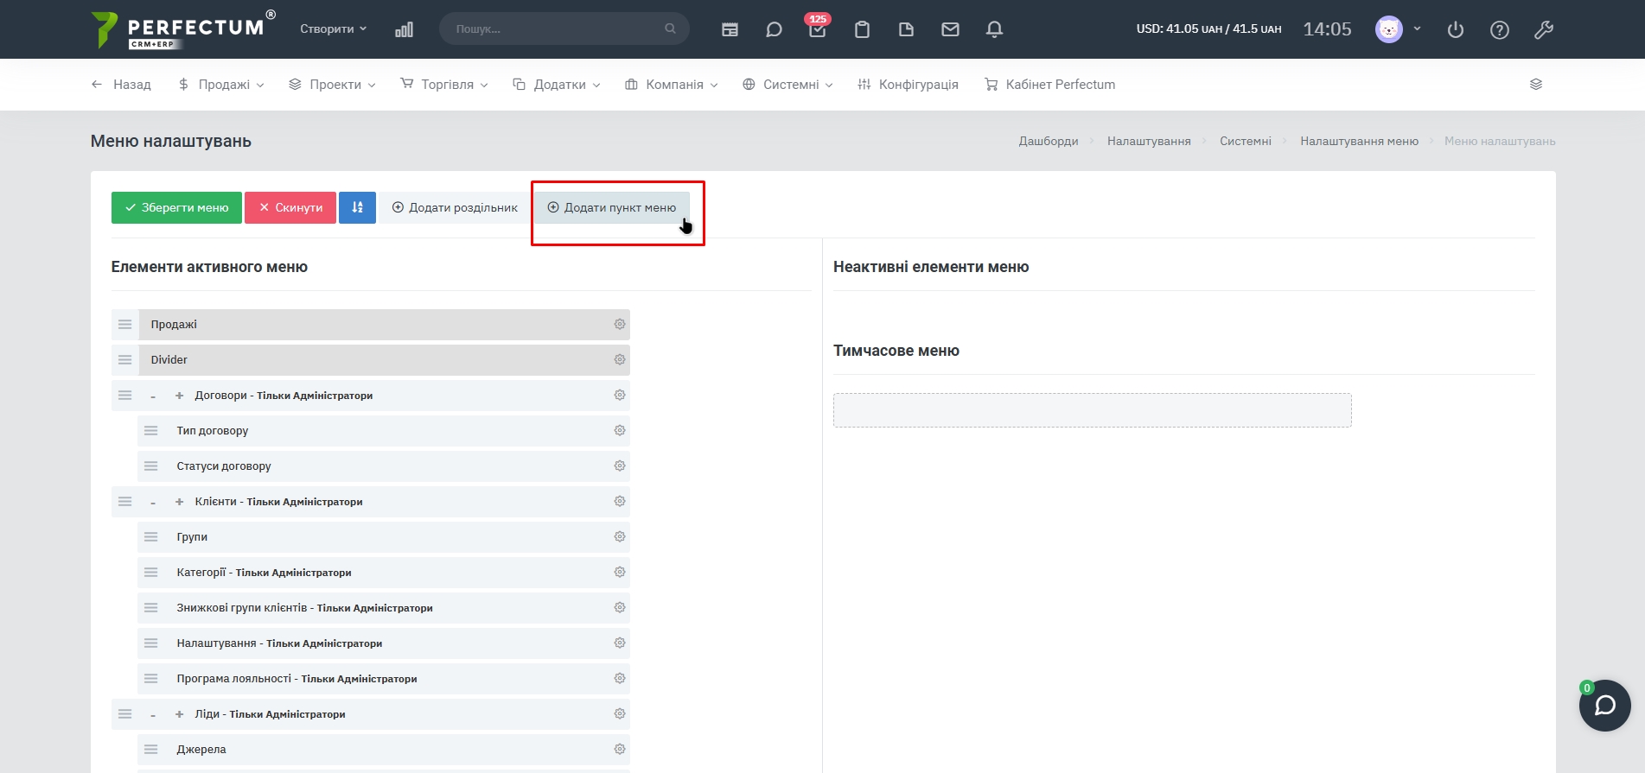
Task: Click the USD exchange rate text
Action: [x=1208, y=29]
